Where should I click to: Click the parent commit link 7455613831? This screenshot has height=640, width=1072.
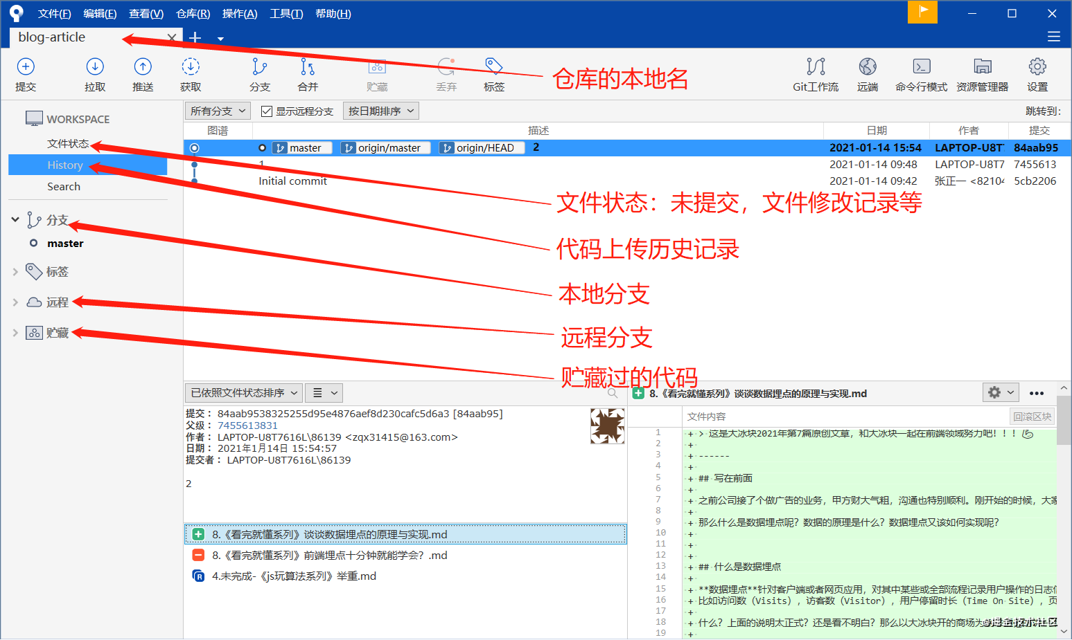(x=247, y=426)
